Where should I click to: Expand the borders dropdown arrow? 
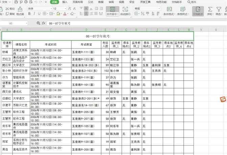pyautogui.click(x=47, y=14)
